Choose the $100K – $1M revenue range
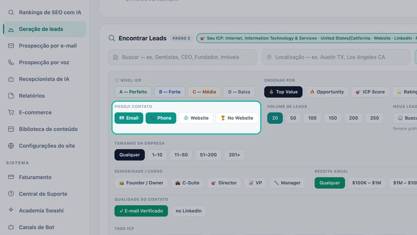Viewport: 417px width, 235px height. [367, 183]
